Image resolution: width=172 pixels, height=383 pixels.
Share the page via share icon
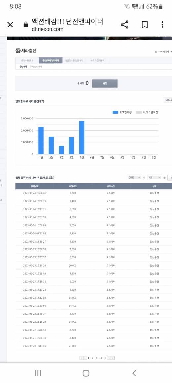(125, 25)
